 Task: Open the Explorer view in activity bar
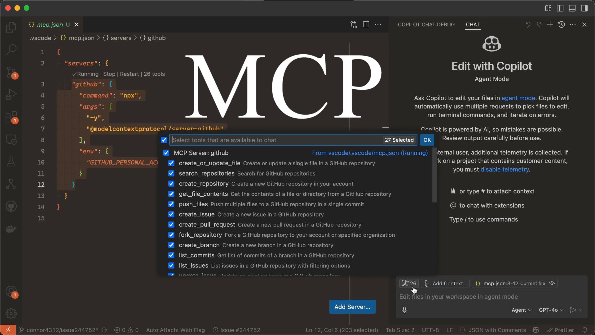11,27
